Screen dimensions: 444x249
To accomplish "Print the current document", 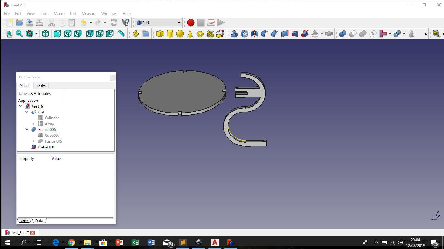I will (x=40, y=23).
